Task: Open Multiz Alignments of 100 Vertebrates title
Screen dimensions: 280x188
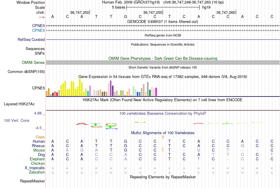Action: coord(163,133)
